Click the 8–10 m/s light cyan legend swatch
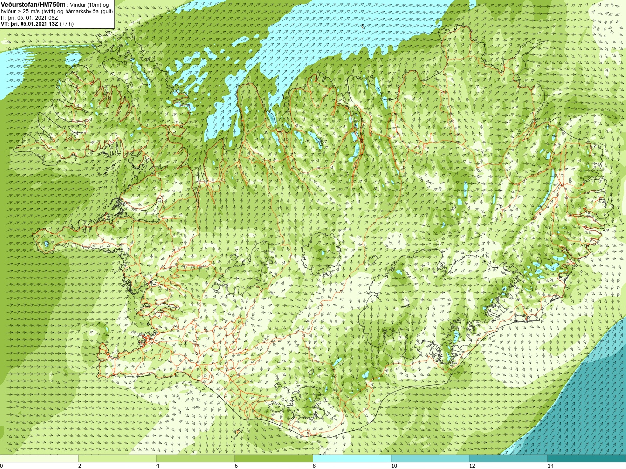This screenshot has width=626, height=469. tap(352, 459)
